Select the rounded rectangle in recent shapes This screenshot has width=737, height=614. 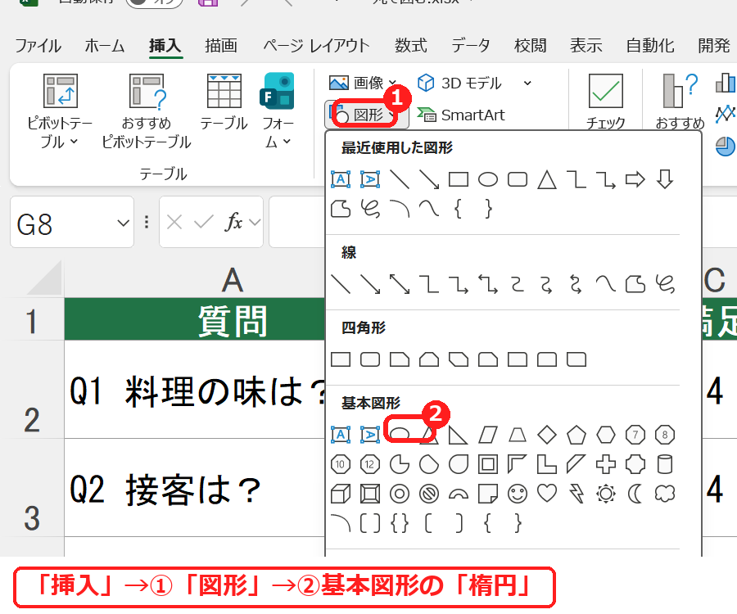(x=518, y=179)
